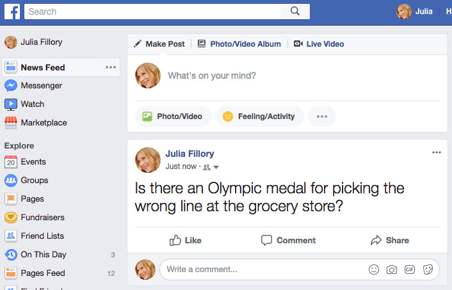Click the Comment button on the post
This screenshot has width=452, height=290.
pos(288,241)
